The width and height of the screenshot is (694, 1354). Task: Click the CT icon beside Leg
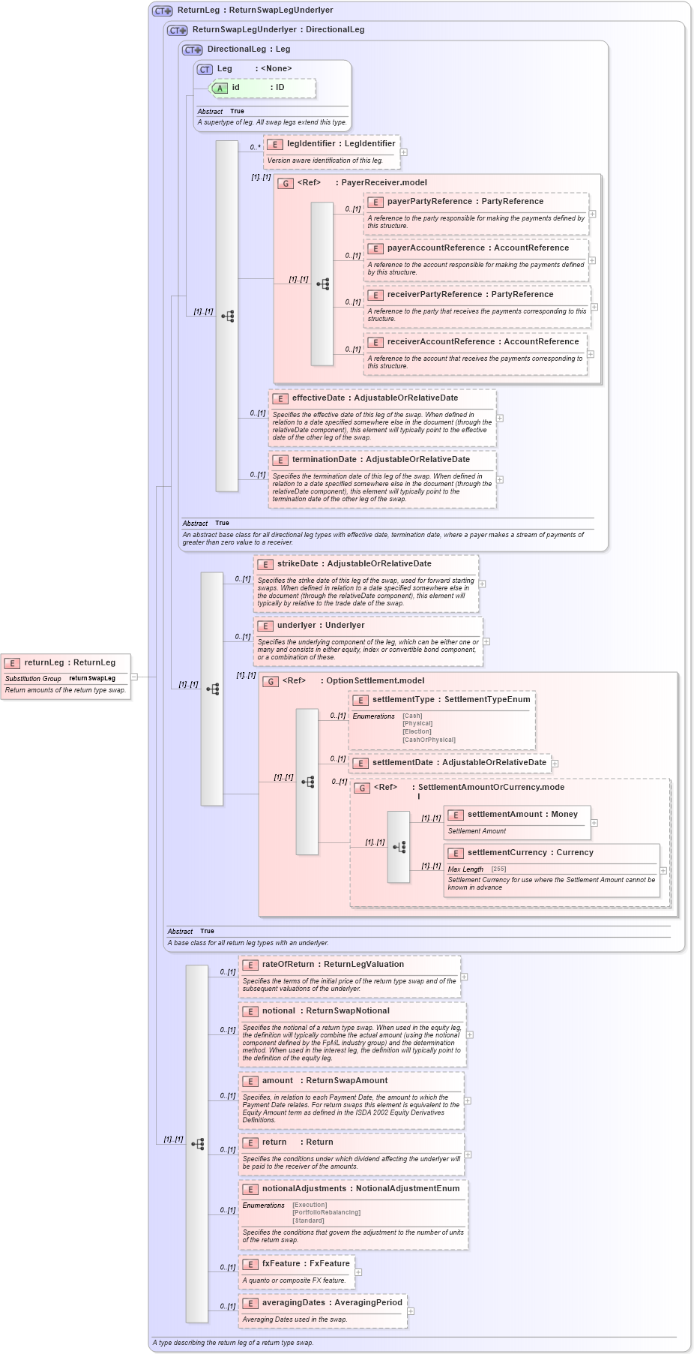point(205,70)
